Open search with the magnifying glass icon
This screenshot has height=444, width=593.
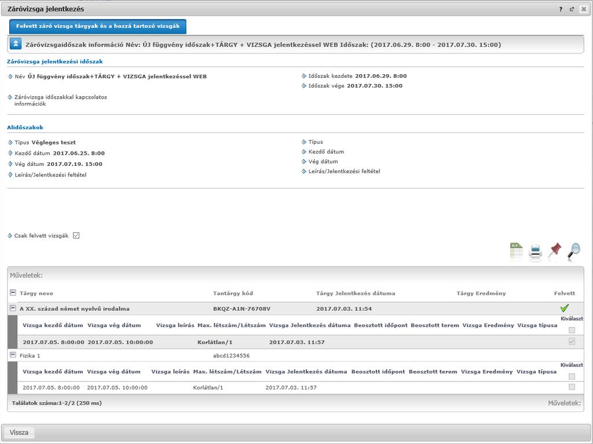(x=574, y=252)
